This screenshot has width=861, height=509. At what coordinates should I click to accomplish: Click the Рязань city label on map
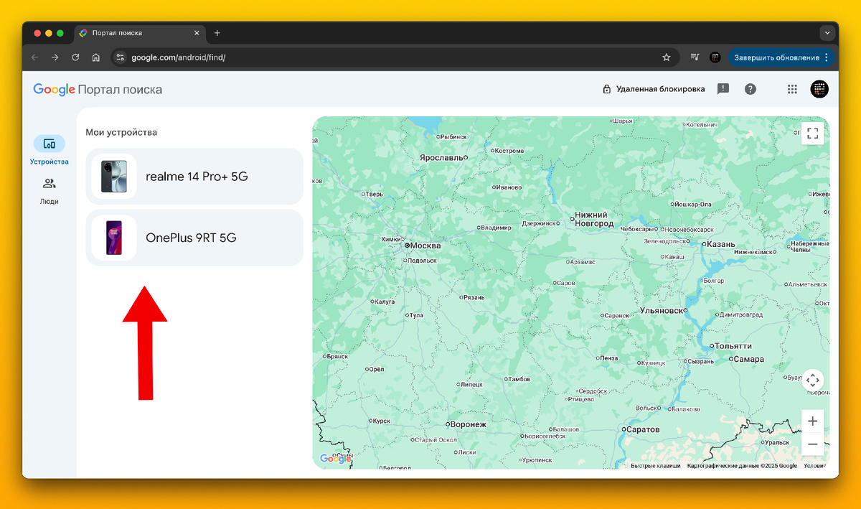click(x=474, y=297)
